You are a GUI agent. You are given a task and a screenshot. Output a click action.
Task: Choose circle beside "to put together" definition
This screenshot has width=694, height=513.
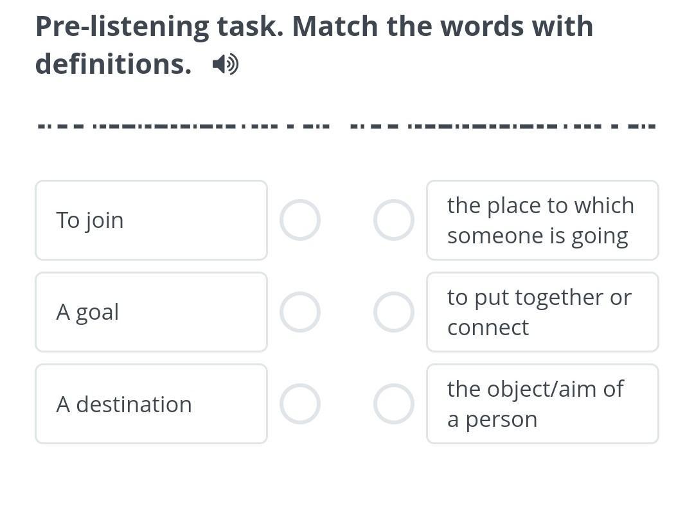[x=393, y=312]
